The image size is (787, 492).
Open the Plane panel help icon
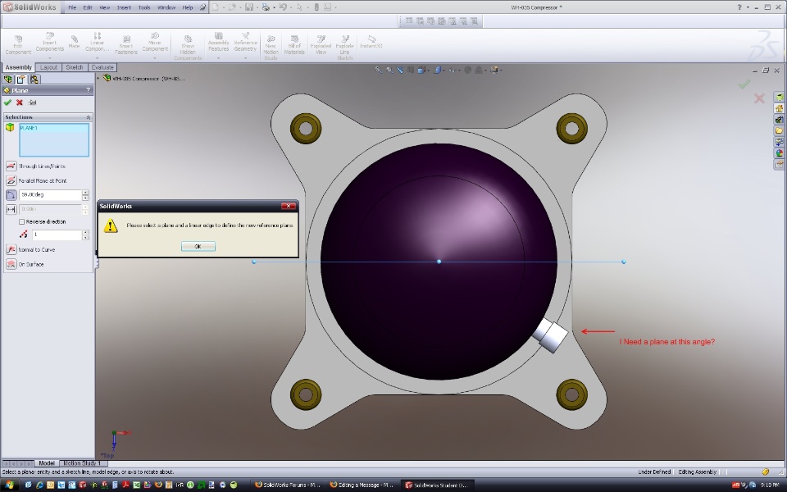click(88, 90)
